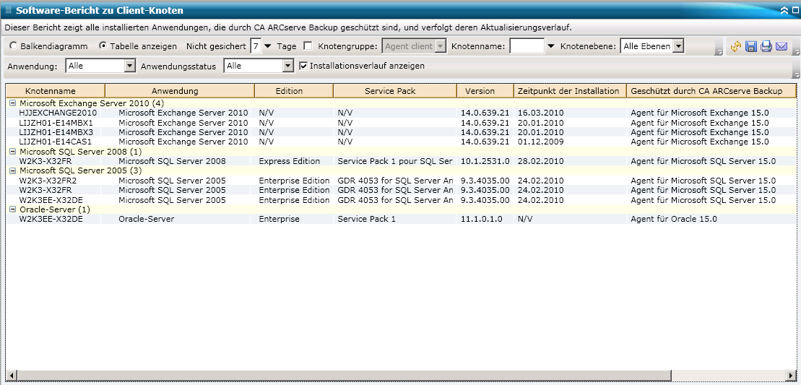
Task: Open the Anwendungsstatus dropdown
Action: pyautogui.click(x=288, y=66)
